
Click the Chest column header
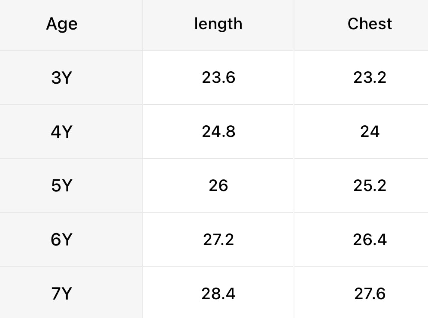(x=370, y=24)
